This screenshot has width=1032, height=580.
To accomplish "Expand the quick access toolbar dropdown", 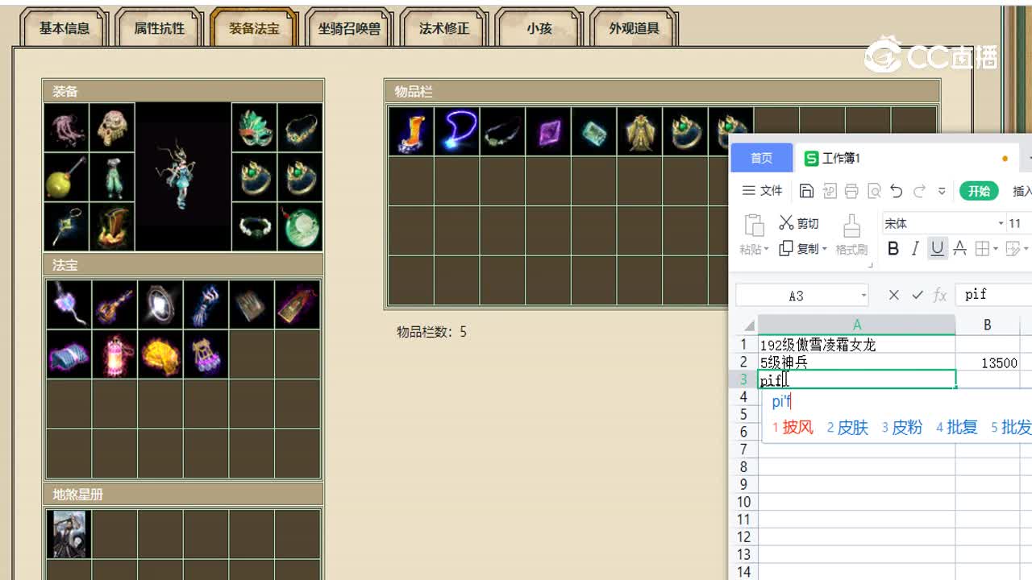I will tap(941, 192).
